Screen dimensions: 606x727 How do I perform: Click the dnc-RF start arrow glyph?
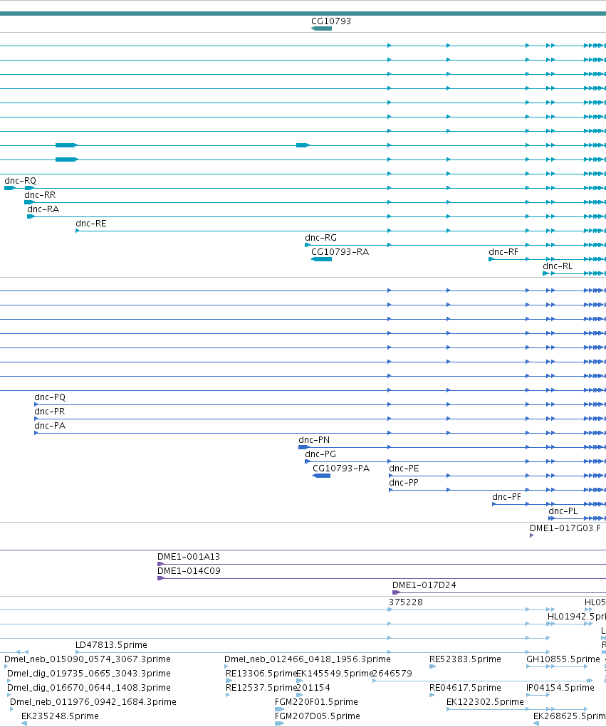tap(491, 259)
